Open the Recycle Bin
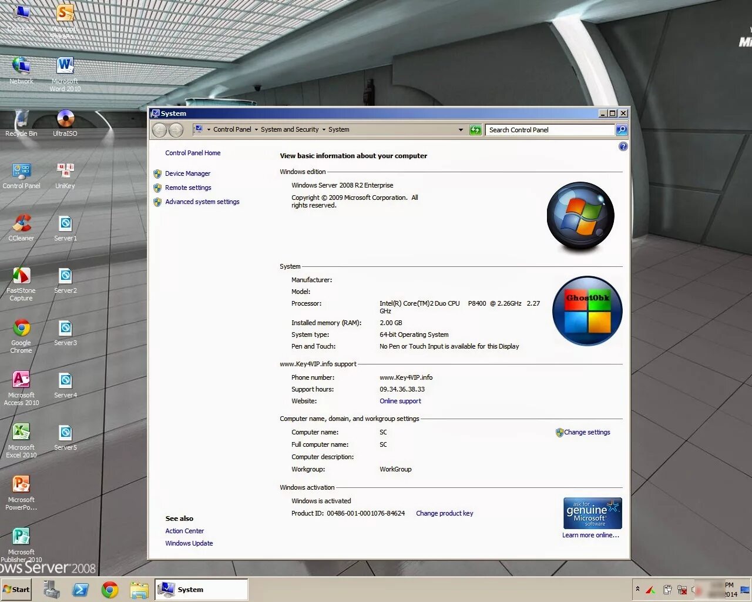This screenshot has height=602, width=752. 21,122
